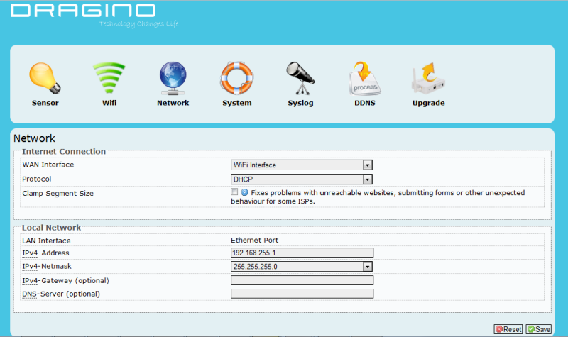568x337 pixels.
Task: Go to the Network menu label
Action: [173, 103]
